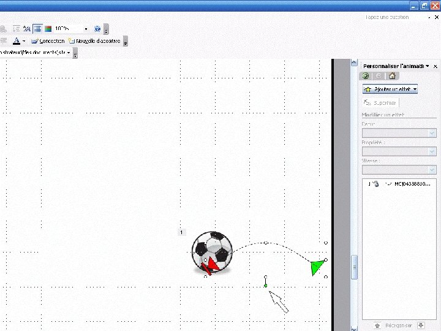Image resolution: width=441 pixels, height=331 pixels.
Task: Move effect down with Réorganiser down arrow
Action: pos(421,325)
